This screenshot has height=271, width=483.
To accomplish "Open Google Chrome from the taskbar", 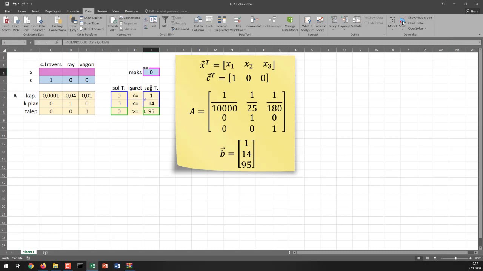I will (31, 266).
